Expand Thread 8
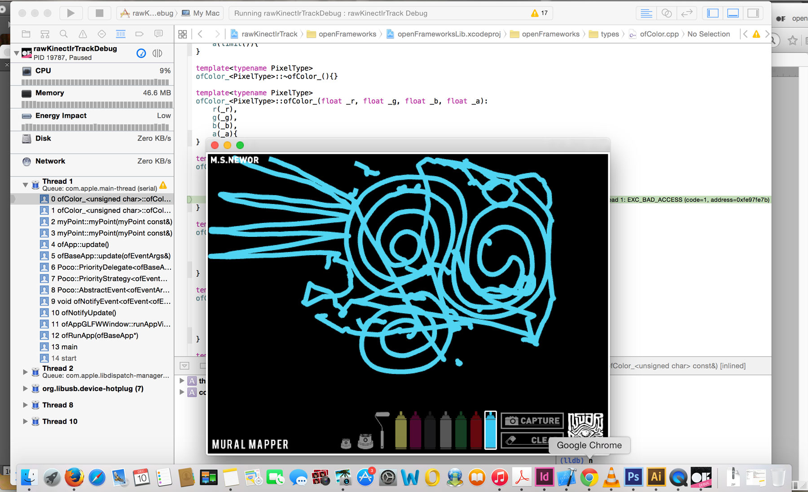The height and width of the screenshot is (492, 808). [25, 405]
